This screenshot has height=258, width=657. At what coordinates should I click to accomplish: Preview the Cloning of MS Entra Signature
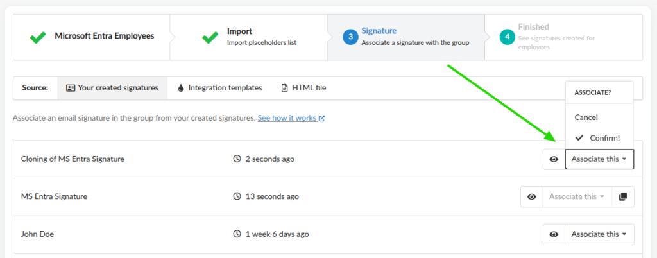click(554, 159)
